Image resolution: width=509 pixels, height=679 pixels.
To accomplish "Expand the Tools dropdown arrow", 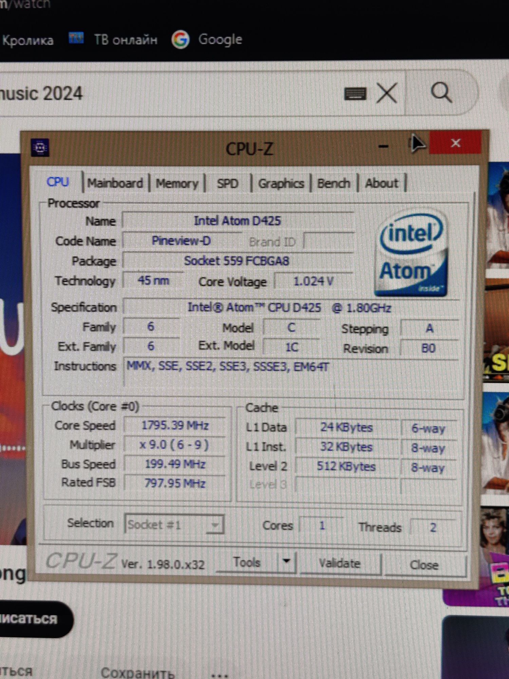I will click(286, 561).
